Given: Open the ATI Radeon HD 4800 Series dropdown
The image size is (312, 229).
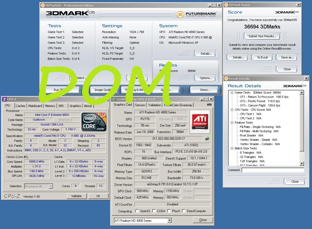Looking at the screenshot, I should [169, 220].
